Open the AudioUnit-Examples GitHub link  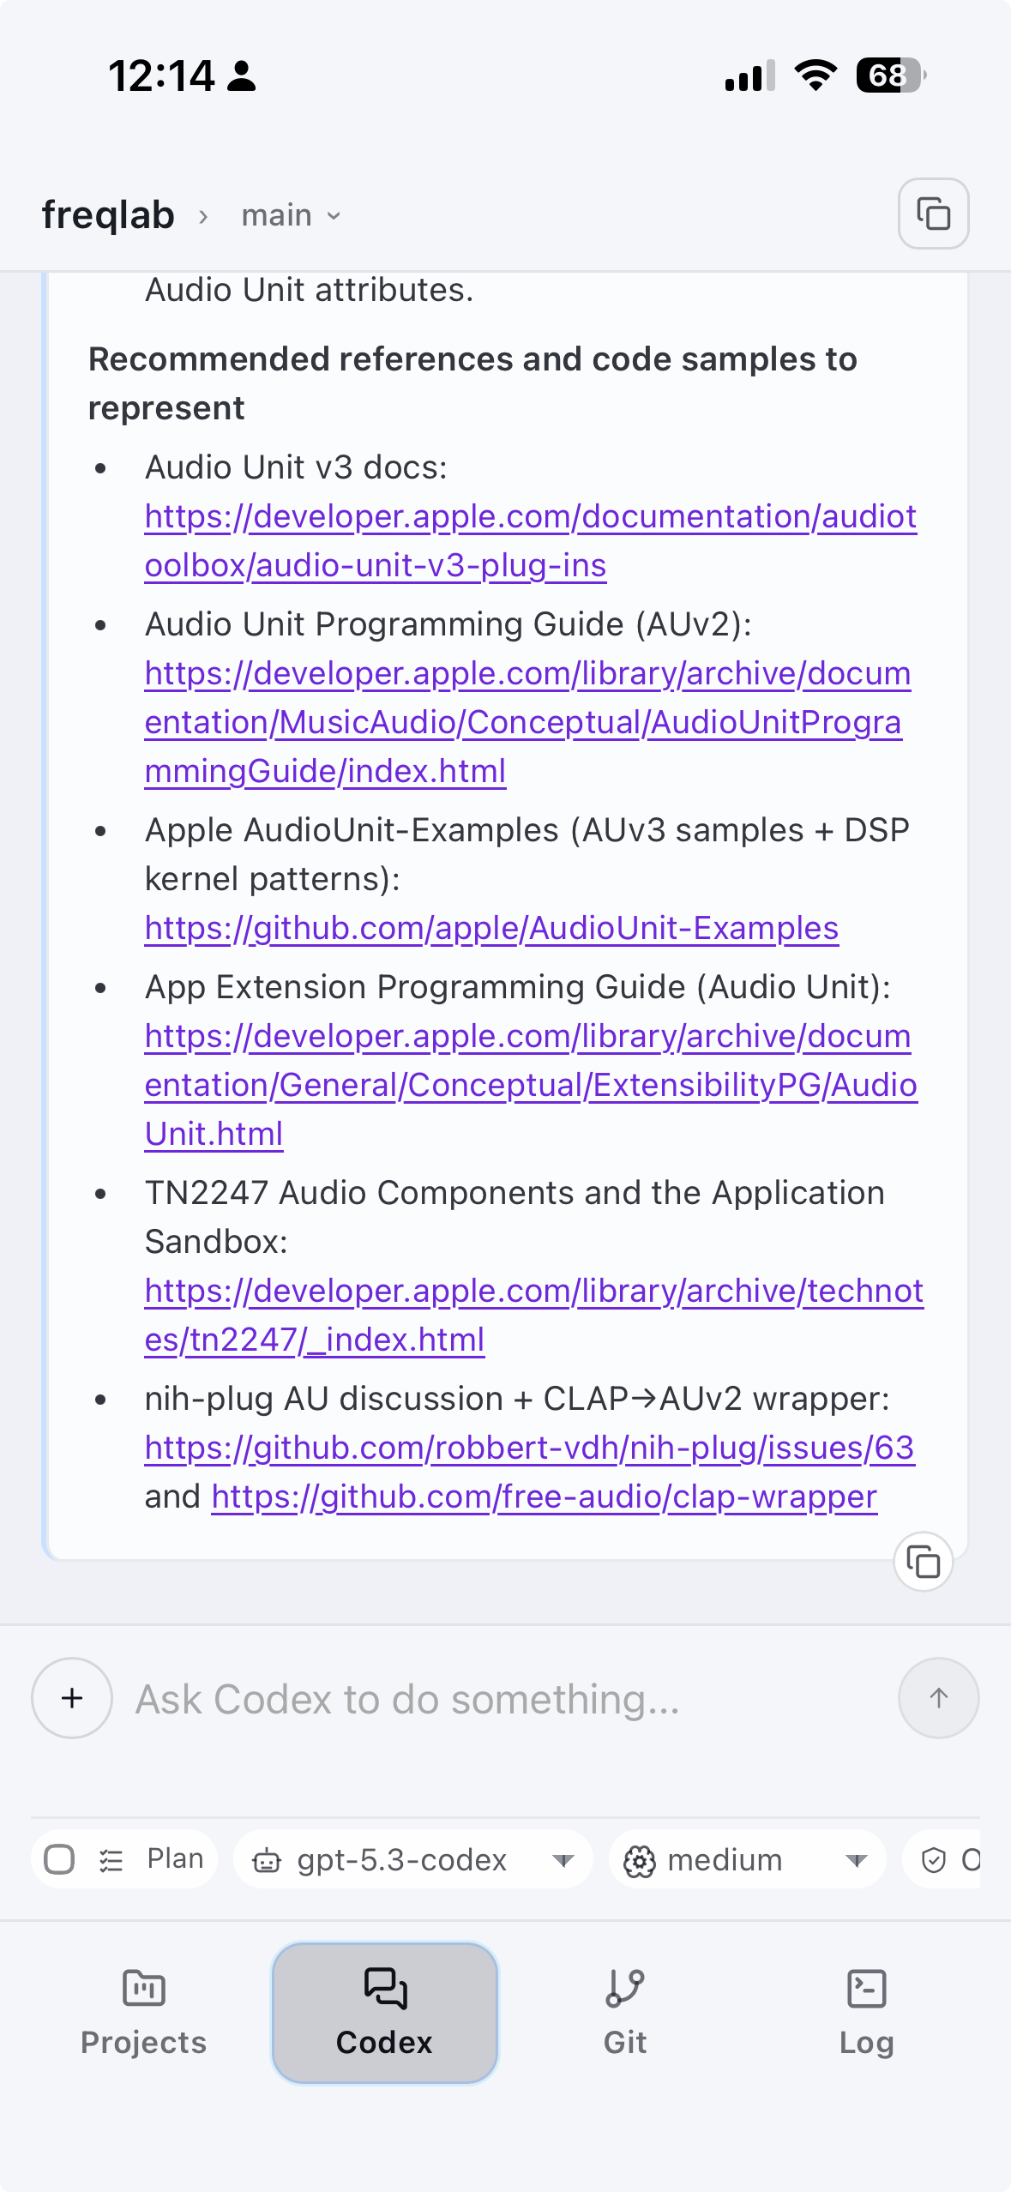pos(491,928)
